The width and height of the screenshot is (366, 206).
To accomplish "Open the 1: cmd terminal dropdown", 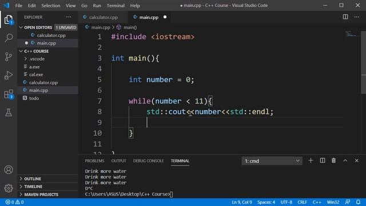I will tap(272, 161).
